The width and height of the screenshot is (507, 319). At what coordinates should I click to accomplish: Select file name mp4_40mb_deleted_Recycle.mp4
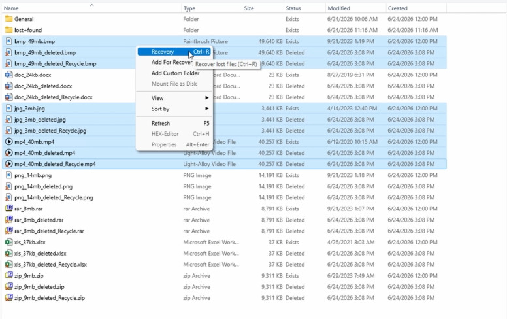55,164
